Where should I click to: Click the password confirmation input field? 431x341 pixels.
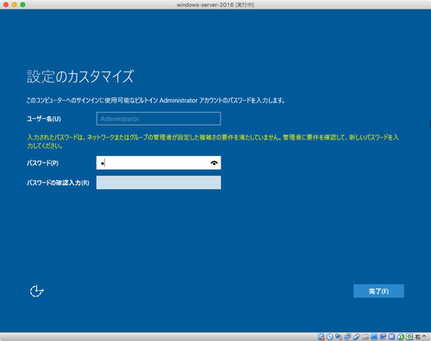pyautogui.click(x=159, y=183)
